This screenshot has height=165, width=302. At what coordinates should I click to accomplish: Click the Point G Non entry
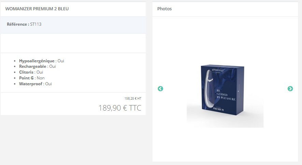pyautogui.click(x=32, y=78)
